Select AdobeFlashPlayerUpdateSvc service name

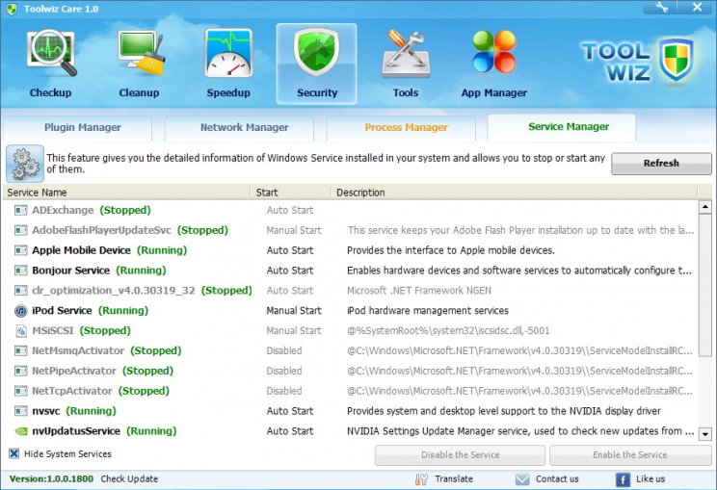coord(101,230)
